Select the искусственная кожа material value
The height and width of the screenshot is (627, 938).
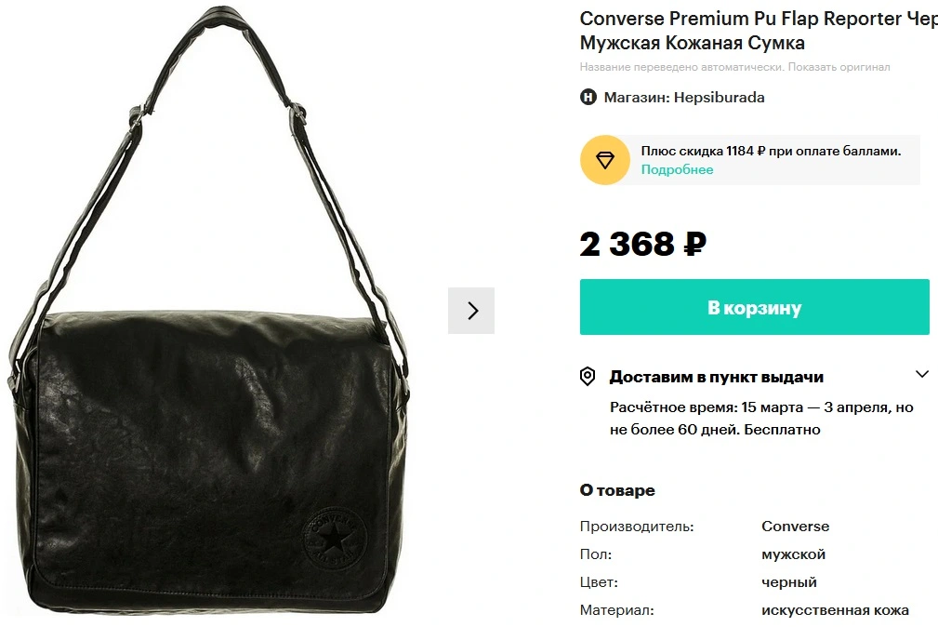coord(835,610)
